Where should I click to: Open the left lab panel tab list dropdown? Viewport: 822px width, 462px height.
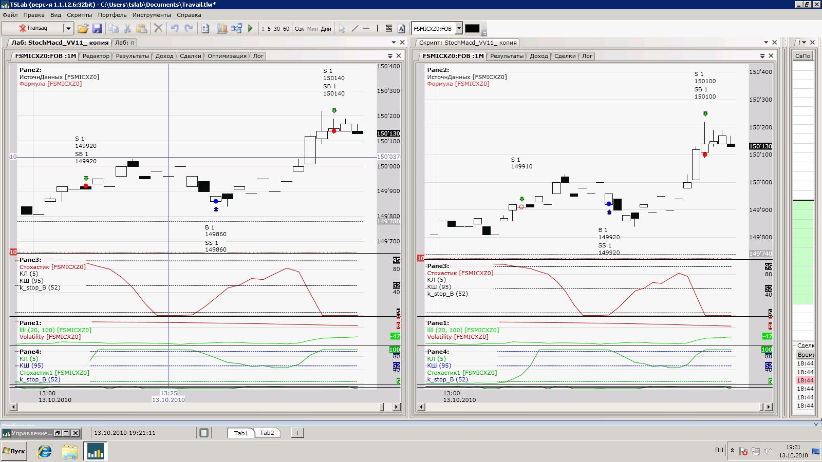tap(394, 43)
